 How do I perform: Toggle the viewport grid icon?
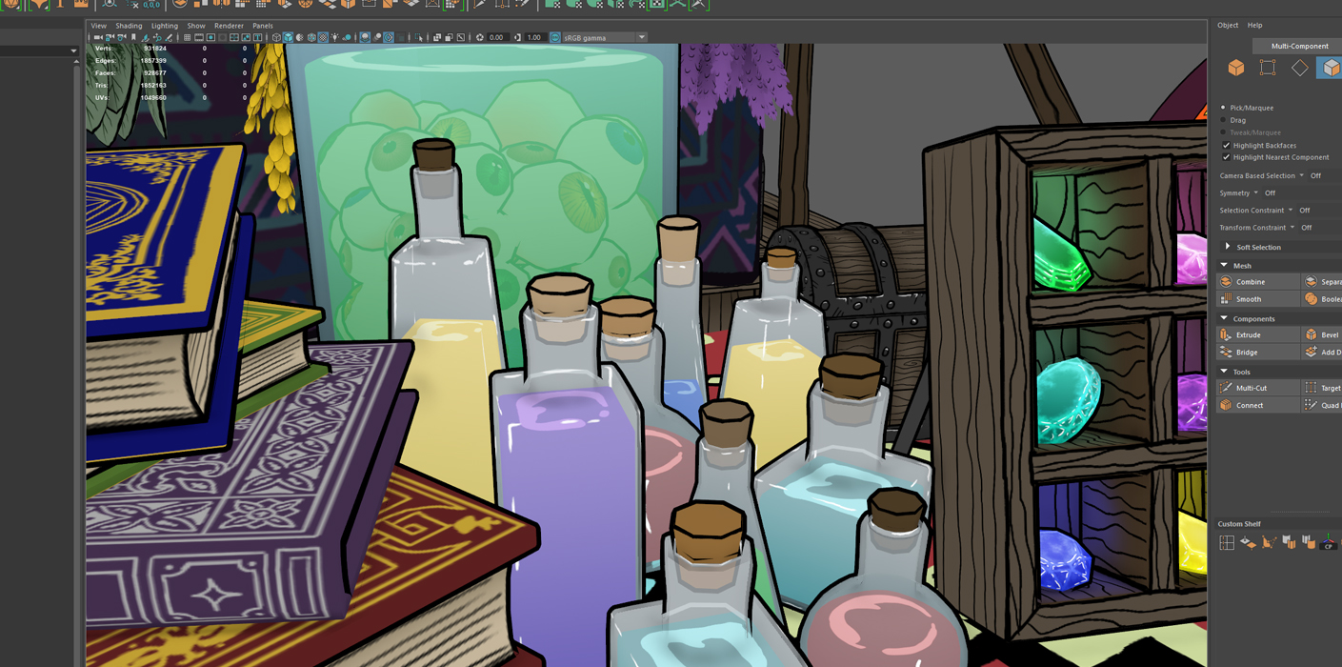187,38
